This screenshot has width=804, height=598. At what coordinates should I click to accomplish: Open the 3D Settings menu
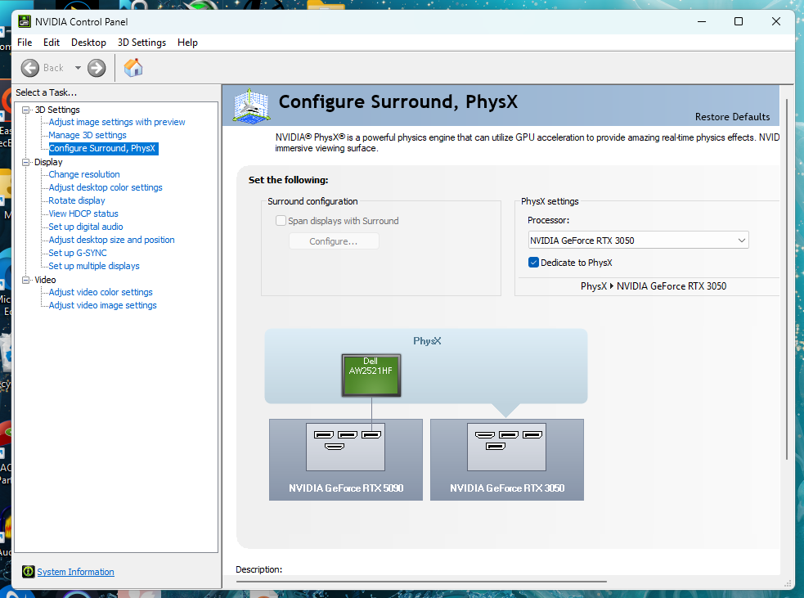[141, 42]
